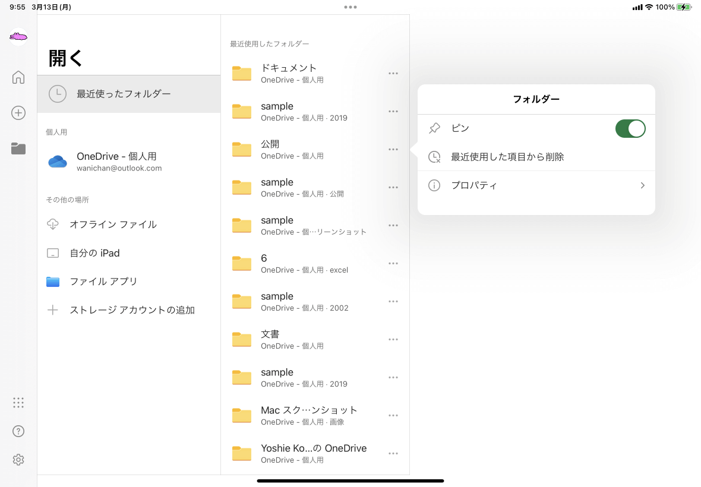Open the 公開 folder
The image size is (701, 487).
(x=315, y=149)
